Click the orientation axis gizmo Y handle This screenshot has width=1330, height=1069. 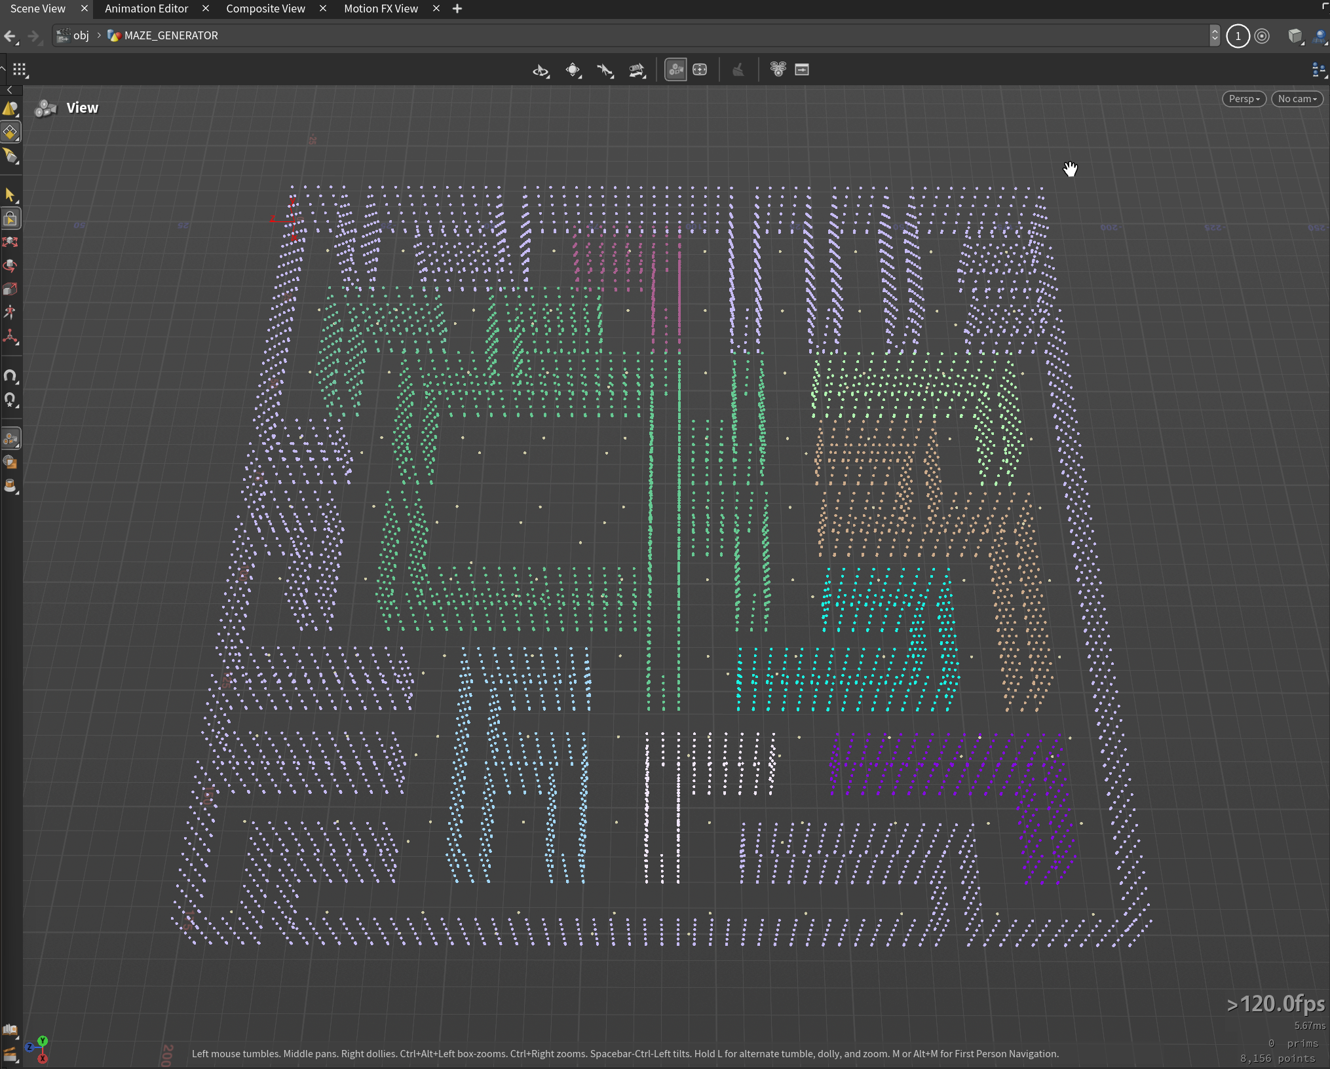pos(43,1041)
